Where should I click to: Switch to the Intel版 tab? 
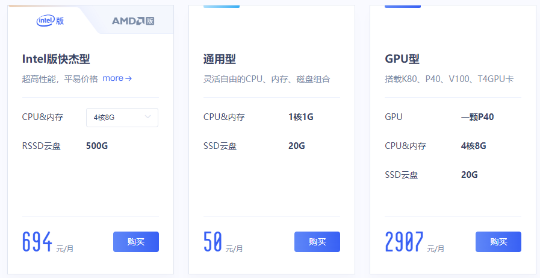pos(51,21)
